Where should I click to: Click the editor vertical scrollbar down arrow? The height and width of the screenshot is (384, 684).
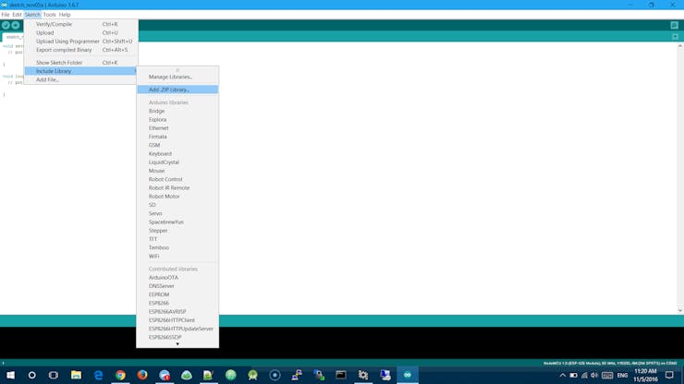pos(680,310)
